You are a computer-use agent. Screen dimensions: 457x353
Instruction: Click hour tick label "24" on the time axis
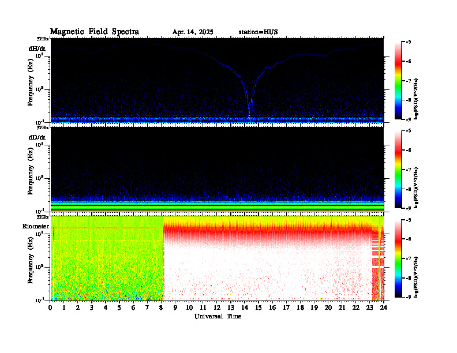pyautogui.click(x=384, y=308)
